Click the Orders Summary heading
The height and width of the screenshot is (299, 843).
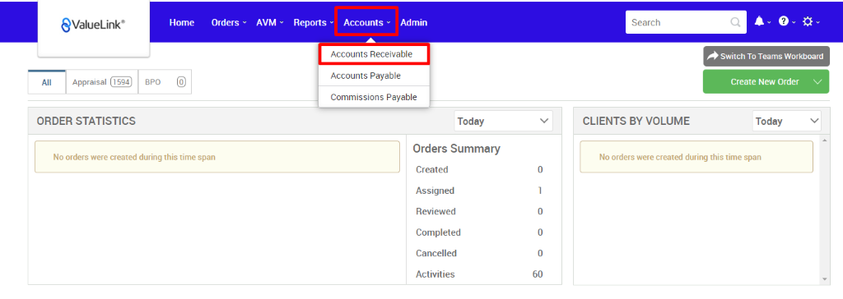[x=456, y=149]
